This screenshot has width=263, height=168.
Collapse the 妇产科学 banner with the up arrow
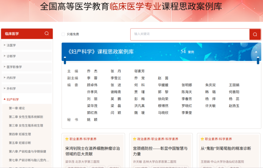tap(256, 52)
